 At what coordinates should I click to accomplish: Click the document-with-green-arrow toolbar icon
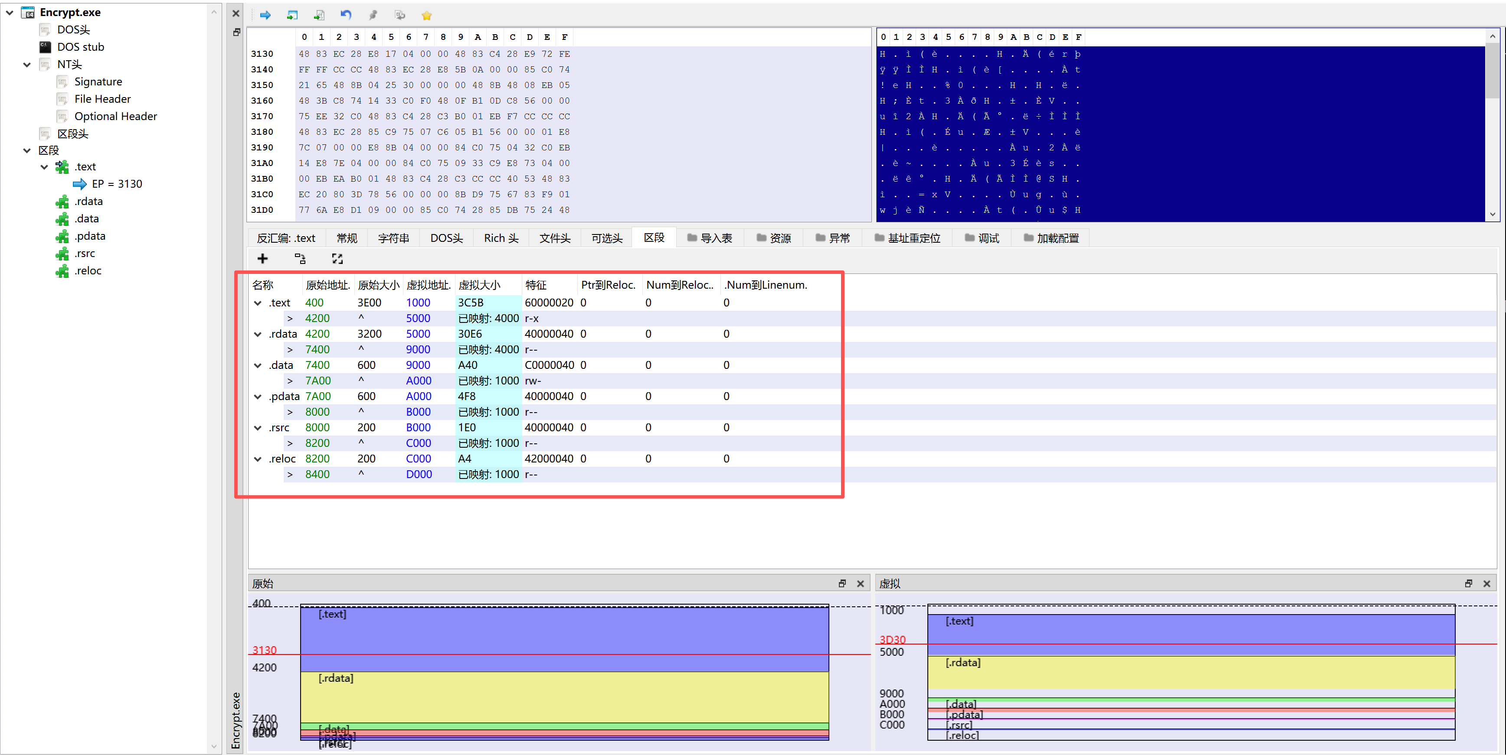319,15
